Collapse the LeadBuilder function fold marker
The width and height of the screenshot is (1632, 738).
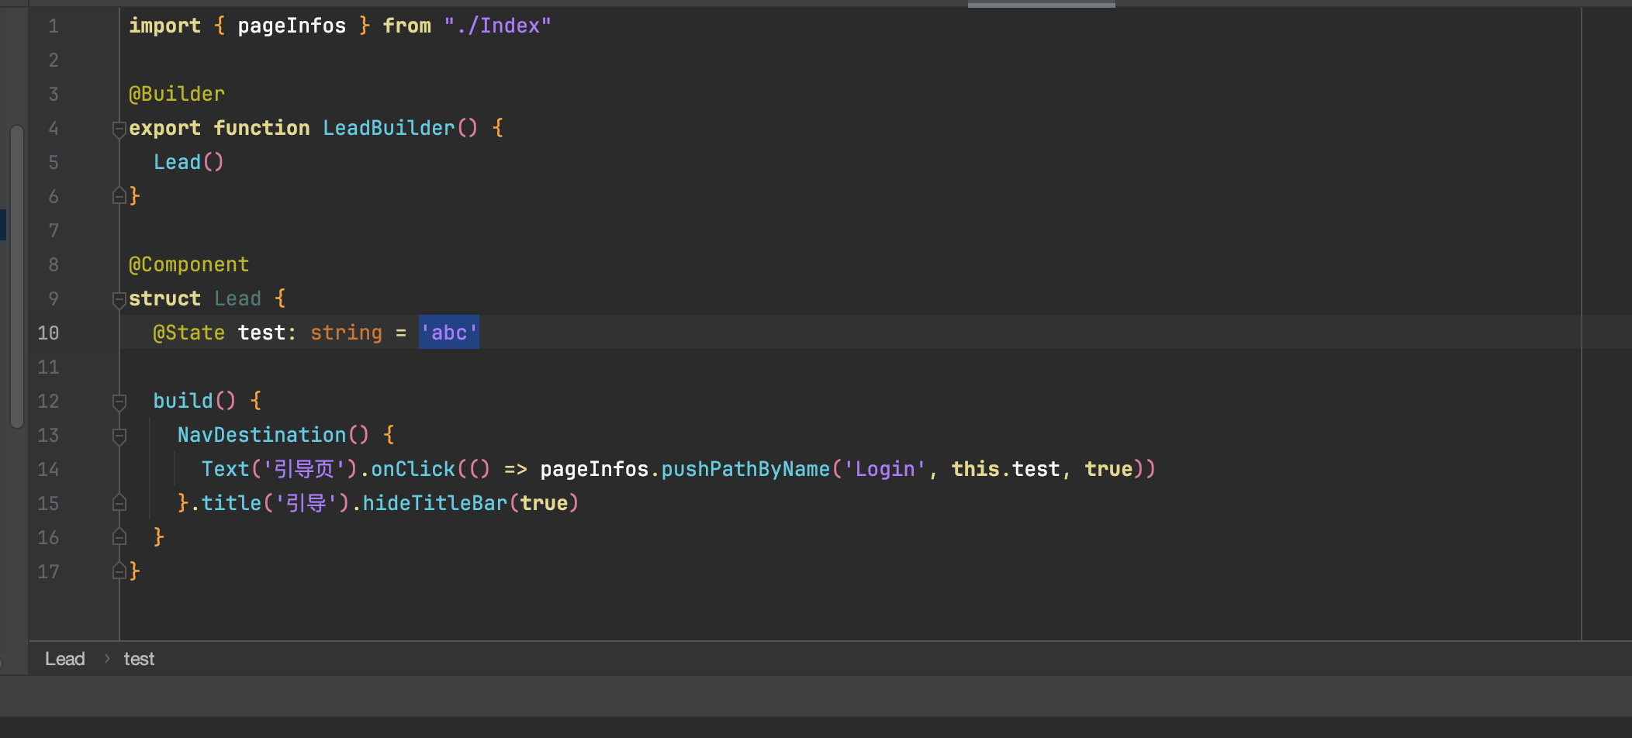pos(119,129)
